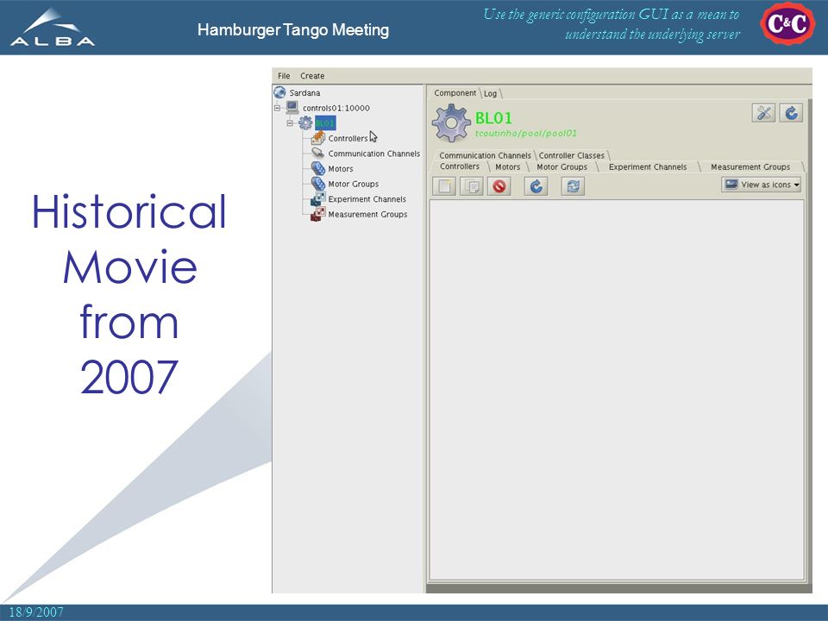Click the Sardana globe icon
The width and height of the screenshot is (828, 621).
pyautogui.click(x=279, y=92)
